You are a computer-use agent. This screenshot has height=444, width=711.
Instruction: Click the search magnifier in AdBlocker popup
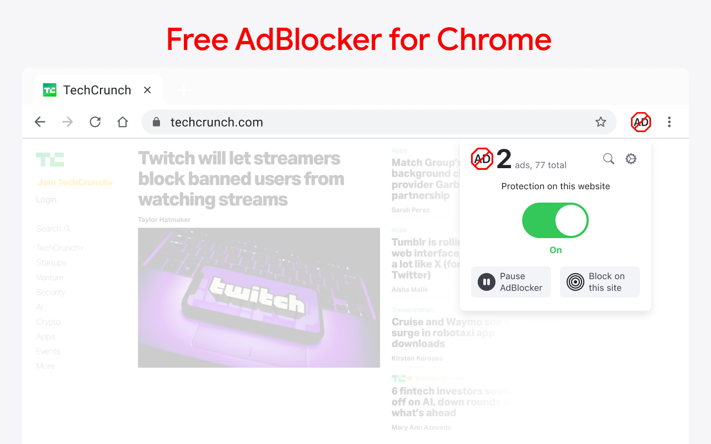[609, 159]
